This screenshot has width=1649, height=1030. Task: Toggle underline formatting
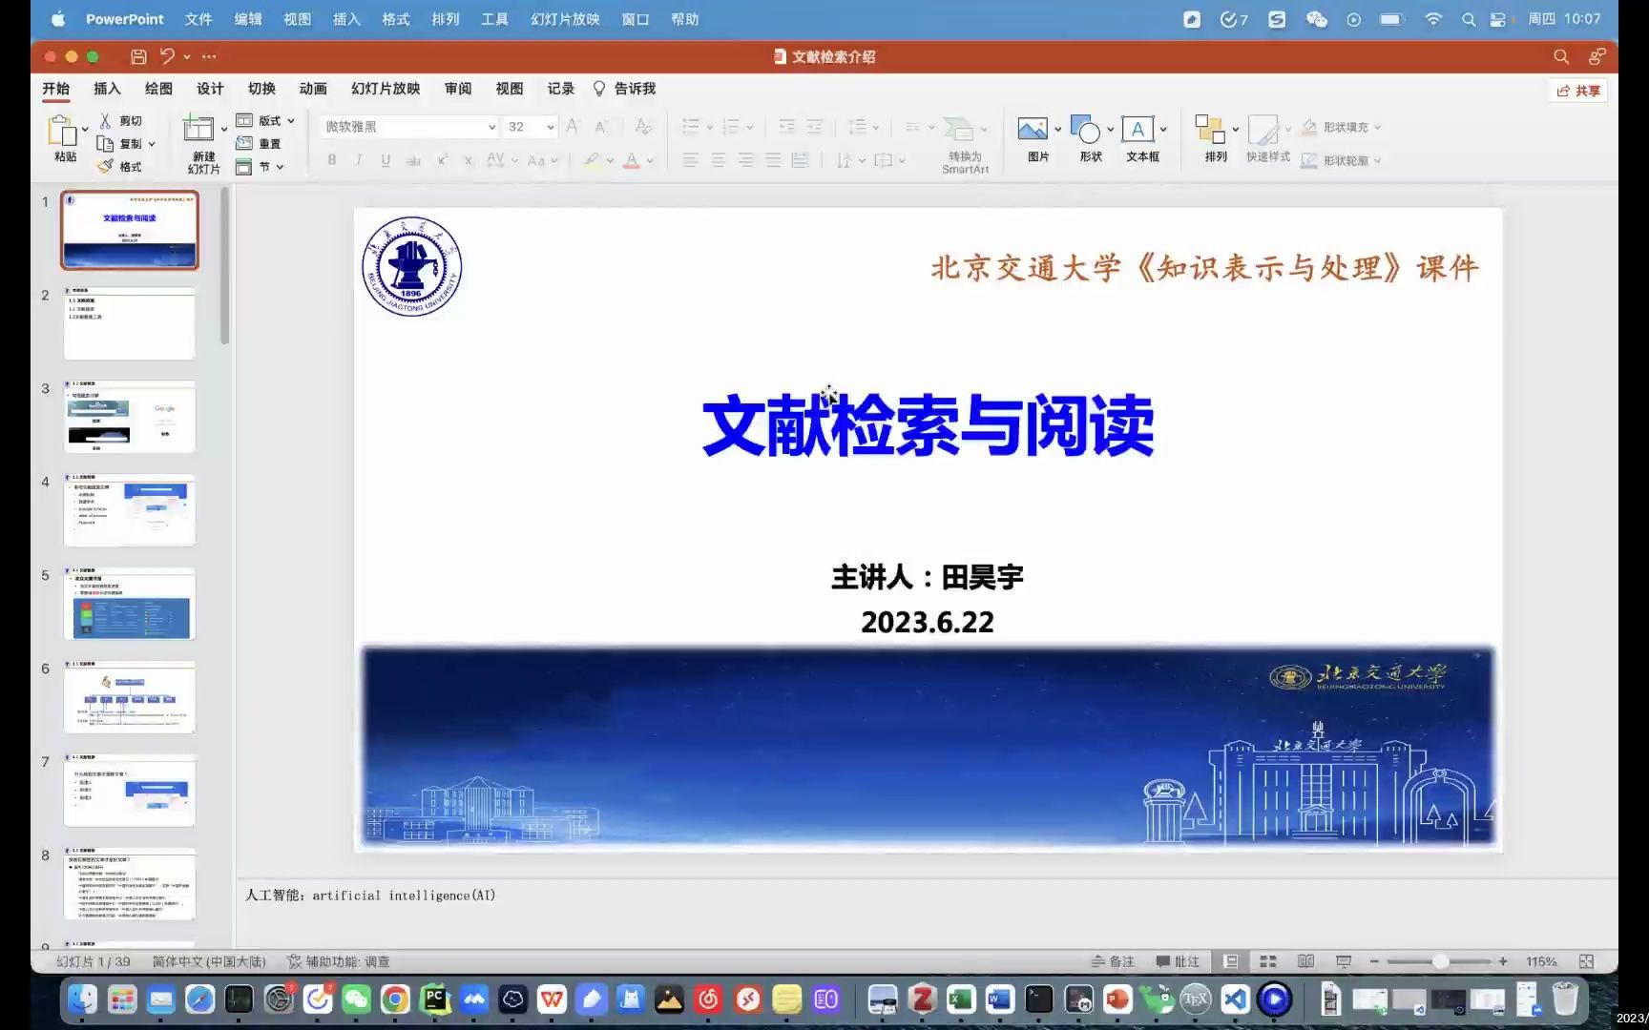click(x=384, y=159)
